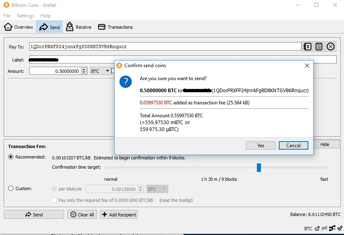Click the confirmation time target slider handle
Image resolution: width=344 pixels, height=235 pixels.
click(x=259, y=167)
